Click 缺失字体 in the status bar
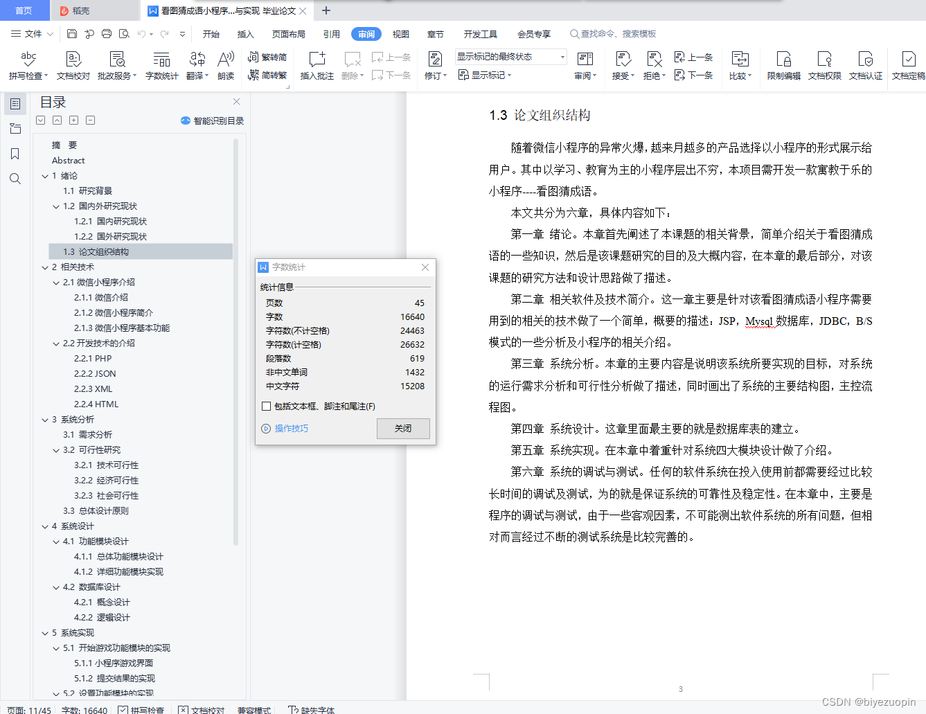Viewport: 926px width, 714px height. click(x=312, y=710)
